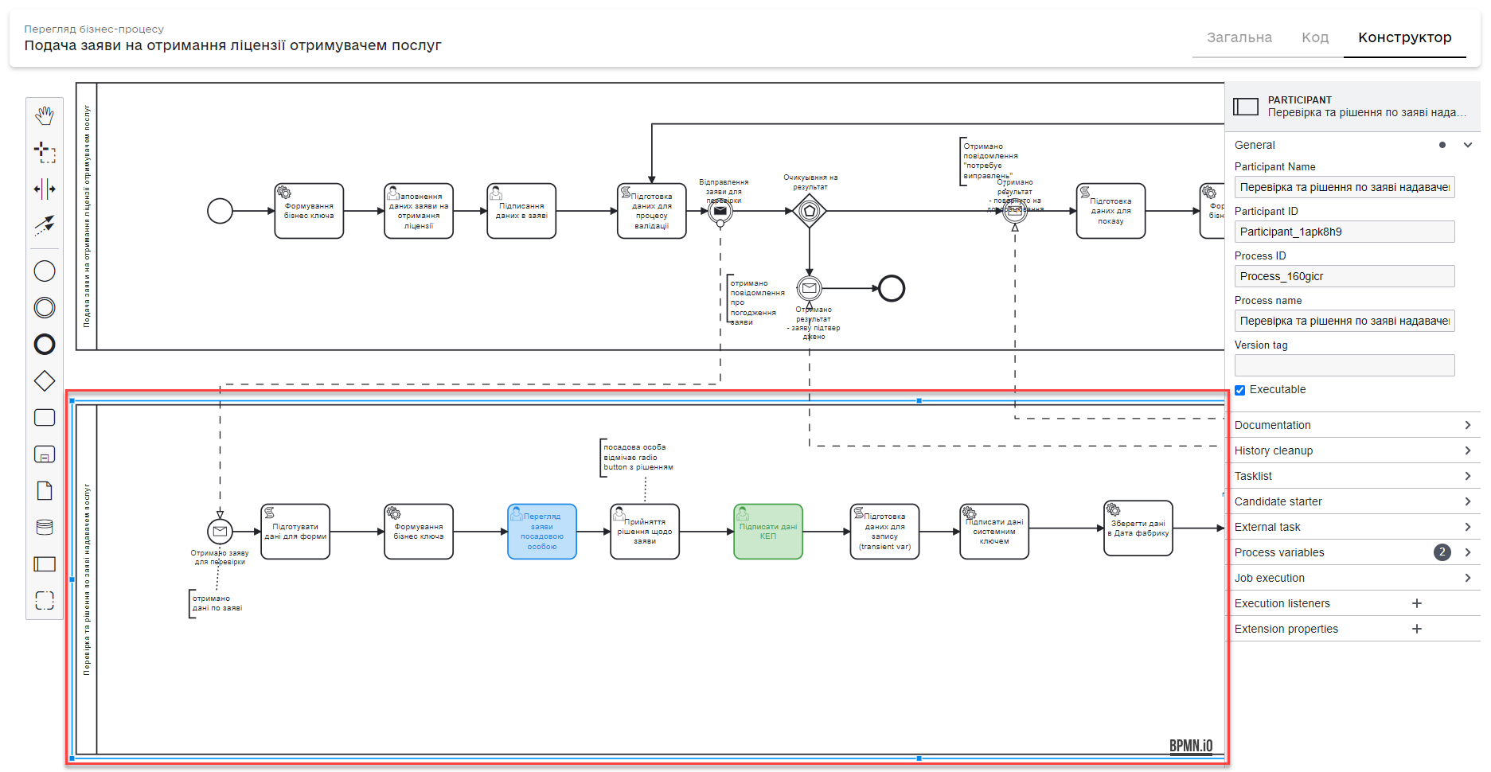Screen dimensions: 1491x772
Task: Expand the History cleanup section
Action: click(1352, 450)
